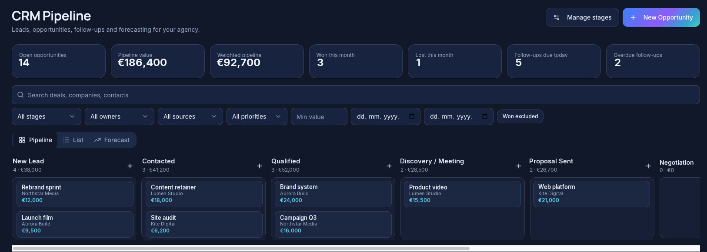Click the horizontal scrollbar thumb
Viewport: 707px width, 252px height.
tap(241, 249)
